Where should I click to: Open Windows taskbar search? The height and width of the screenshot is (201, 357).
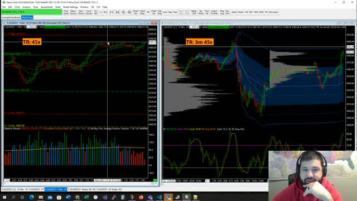click(13, 197)
